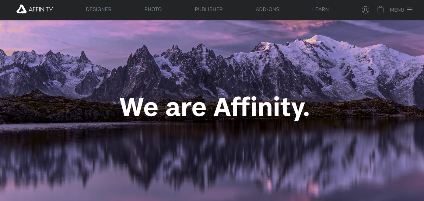Click the word "are" in the headline

186,110
